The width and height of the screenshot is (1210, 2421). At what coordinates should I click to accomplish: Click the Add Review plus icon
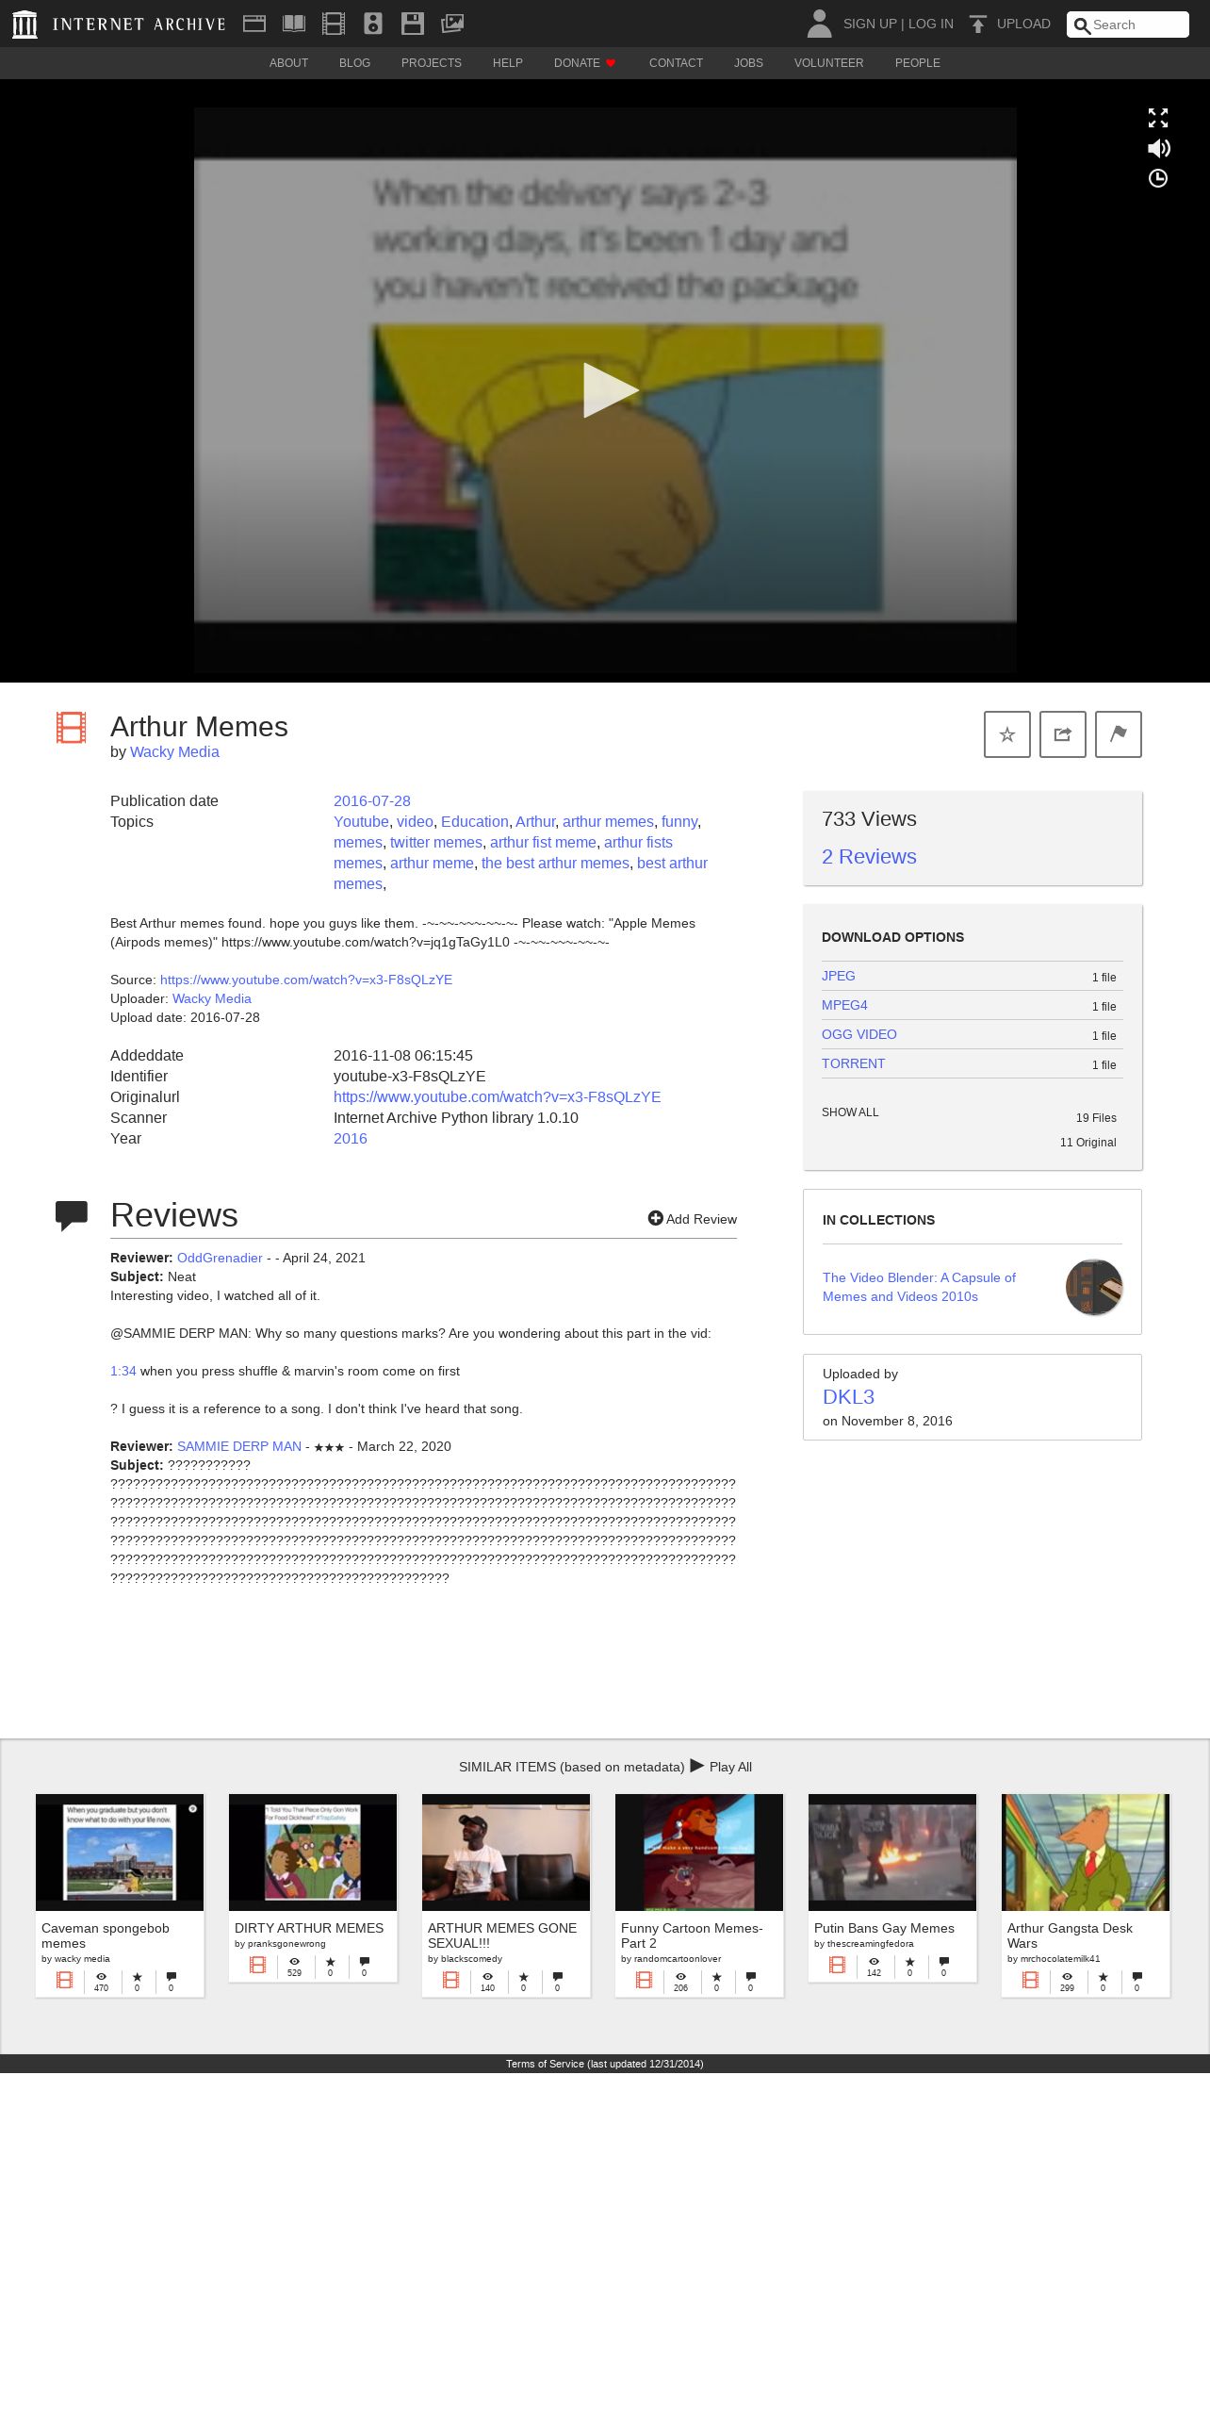pos(655,1218)
